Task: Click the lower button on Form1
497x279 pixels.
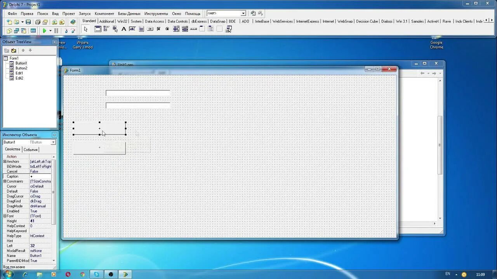Action: coord(99,148)
